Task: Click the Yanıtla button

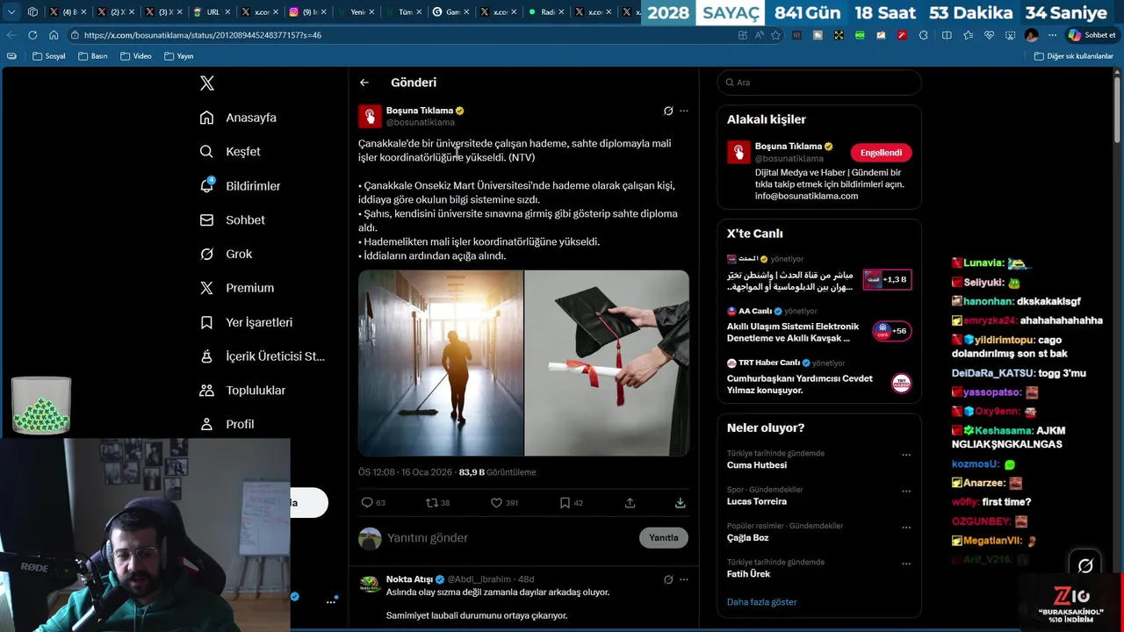Action: point(664,538)
